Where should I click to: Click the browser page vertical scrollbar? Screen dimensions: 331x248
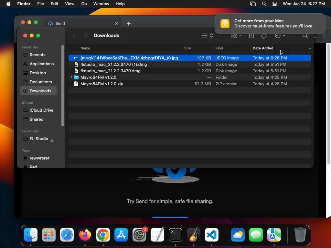click(328, 103)
